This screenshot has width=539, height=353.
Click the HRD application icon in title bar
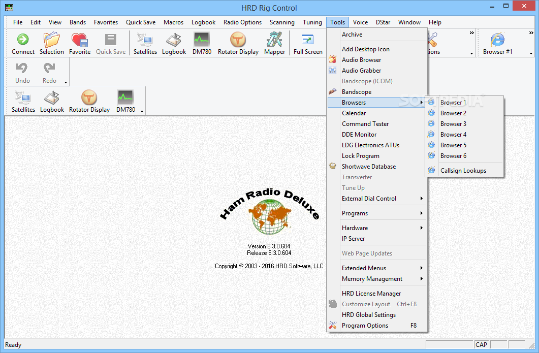9,7
